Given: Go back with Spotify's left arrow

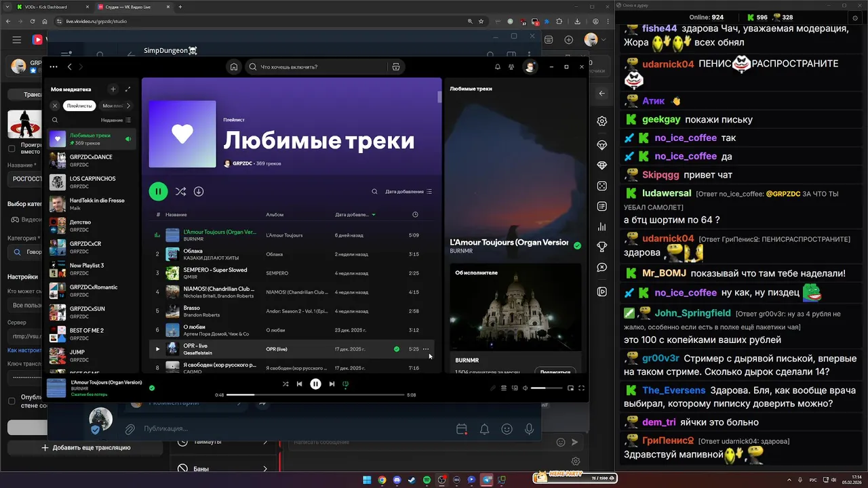Looking at the screenshot, I should (69, 67).
